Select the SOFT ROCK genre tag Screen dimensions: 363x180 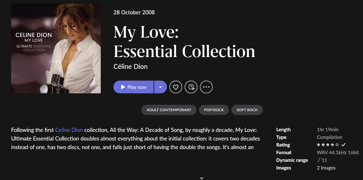247,110
